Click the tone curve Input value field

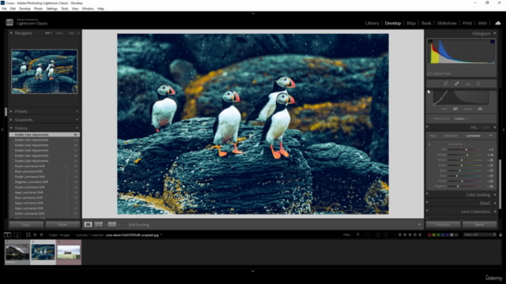point(455,109)
